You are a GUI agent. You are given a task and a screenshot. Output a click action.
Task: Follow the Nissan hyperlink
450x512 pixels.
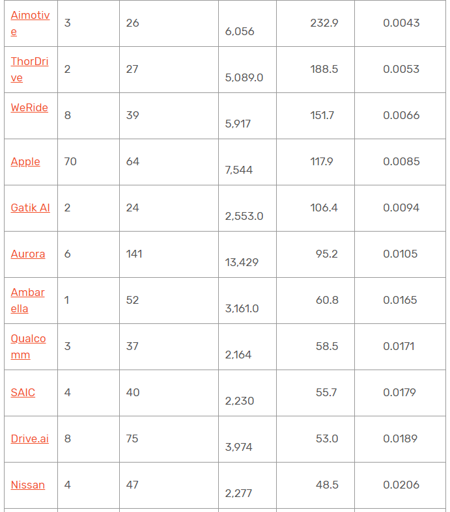[28, 485]
